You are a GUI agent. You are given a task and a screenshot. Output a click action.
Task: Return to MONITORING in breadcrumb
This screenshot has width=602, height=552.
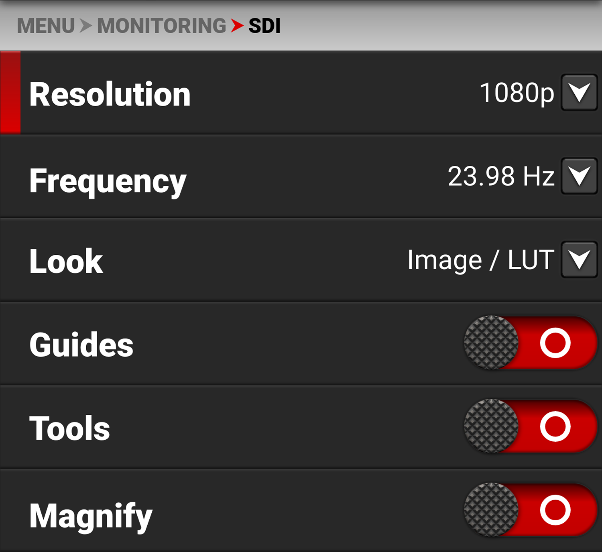click(162, 26)
